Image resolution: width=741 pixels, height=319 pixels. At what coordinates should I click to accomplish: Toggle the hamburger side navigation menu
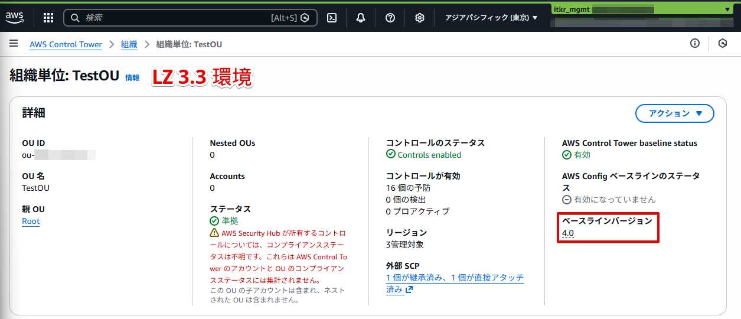click(x=14, y=44)
